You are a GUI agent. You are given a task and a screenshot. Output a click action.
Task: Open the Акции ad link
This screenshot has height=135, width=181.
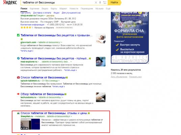[56, 13]
